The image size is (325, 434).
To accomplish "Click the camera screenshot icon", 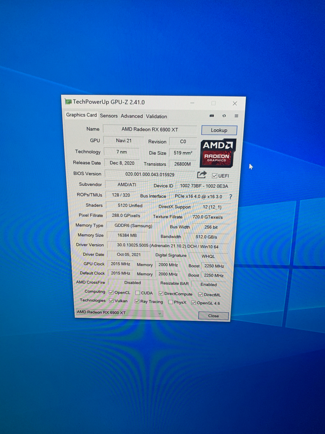I will click(212, 116).
